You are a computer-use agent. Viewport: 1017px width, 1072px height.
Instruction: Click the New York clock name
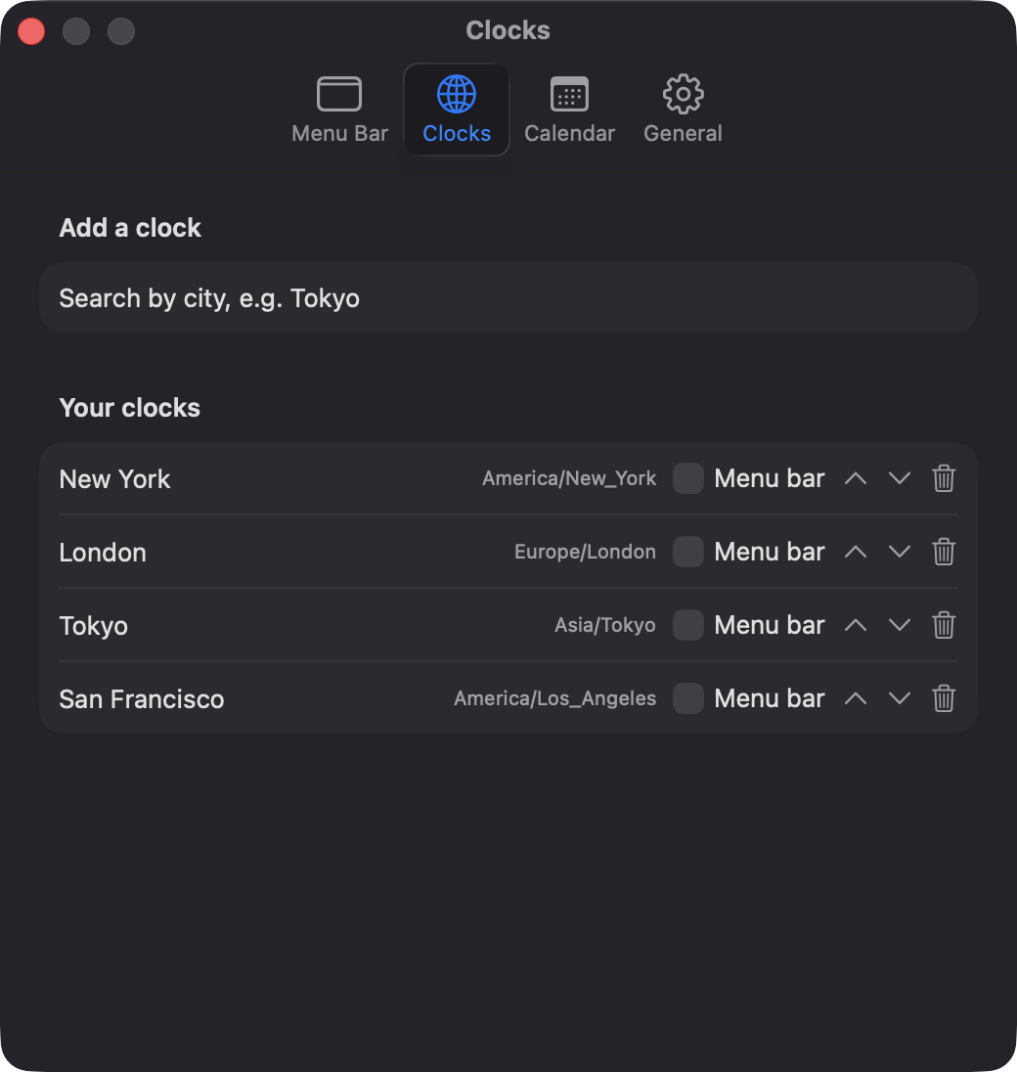coord(114,479)
